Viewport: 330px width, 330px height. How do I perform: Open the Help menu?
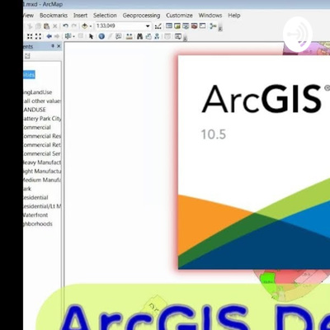point(234,16)
